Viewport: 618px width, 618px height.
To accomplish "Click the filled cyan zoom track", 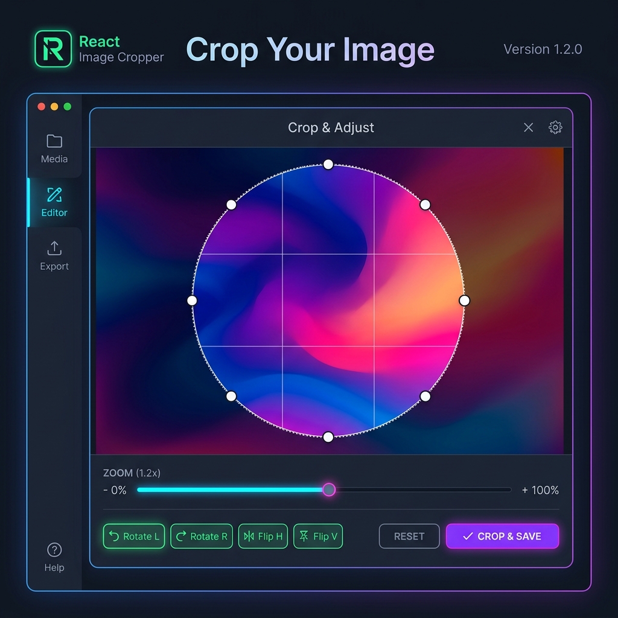I will coord(230,490).
